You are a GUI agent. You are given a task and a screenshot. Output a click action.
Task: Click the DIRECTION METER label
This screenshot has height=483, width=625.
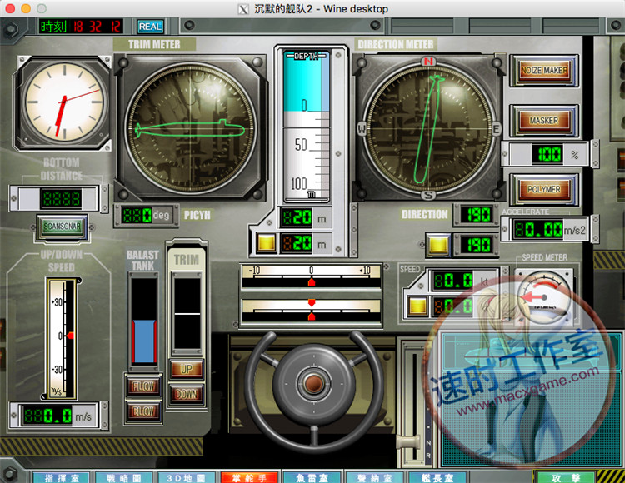395,45
